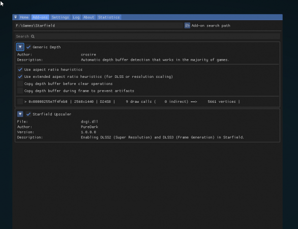Click the D24S8 format value
Viewport: 298px width, 229px height.
pos(105,102)
